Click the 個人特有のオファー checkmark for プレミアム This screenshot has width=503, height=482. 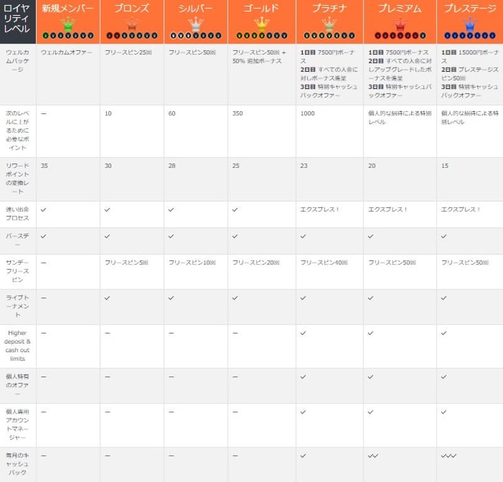tap(371, 377)
